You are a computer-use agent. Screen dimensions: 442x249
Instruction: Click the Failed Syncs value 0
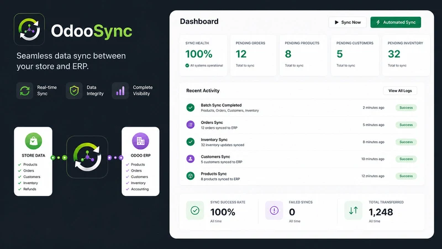(292, 212)
